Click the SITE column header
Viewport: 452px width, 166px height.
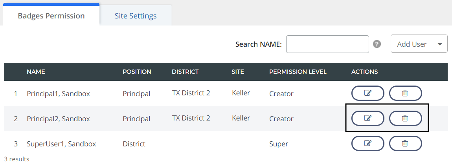238,72
